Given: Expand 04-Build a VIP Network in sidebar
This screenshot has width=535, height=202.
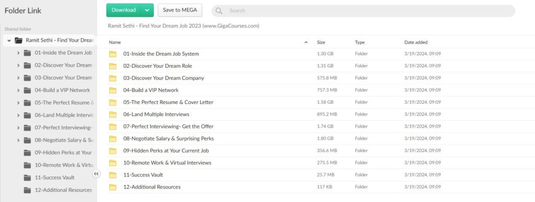Looking at the screenshot, I should tap(18, 91).
